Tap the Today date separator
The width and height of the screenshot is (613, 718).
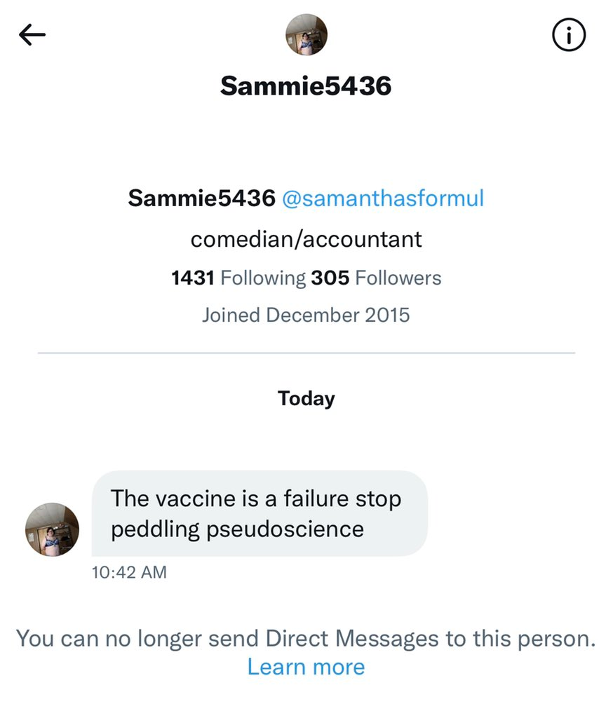(x=306, y=398)
